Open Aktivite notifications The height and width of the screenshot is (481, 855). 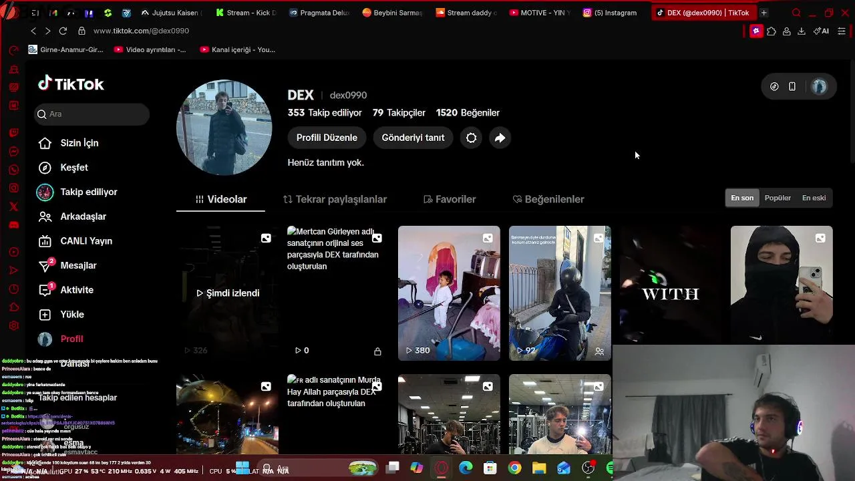pos(65,290)
